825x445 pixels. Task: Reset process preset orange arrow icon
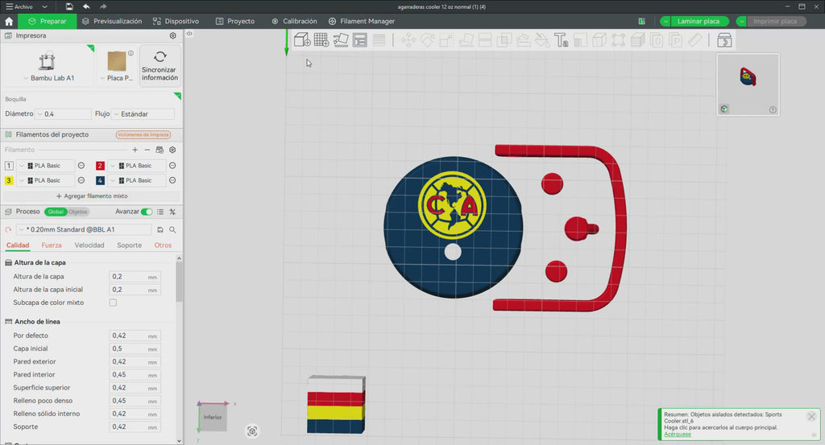tap(8, 229)
